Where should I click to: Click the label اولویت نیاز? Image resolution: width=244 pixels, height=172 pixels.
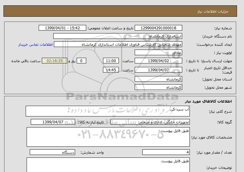point(223,53)
